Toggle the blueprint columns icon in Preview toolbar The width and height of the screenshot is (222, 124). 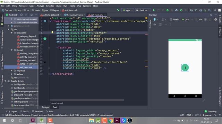(x=160, y=24)
